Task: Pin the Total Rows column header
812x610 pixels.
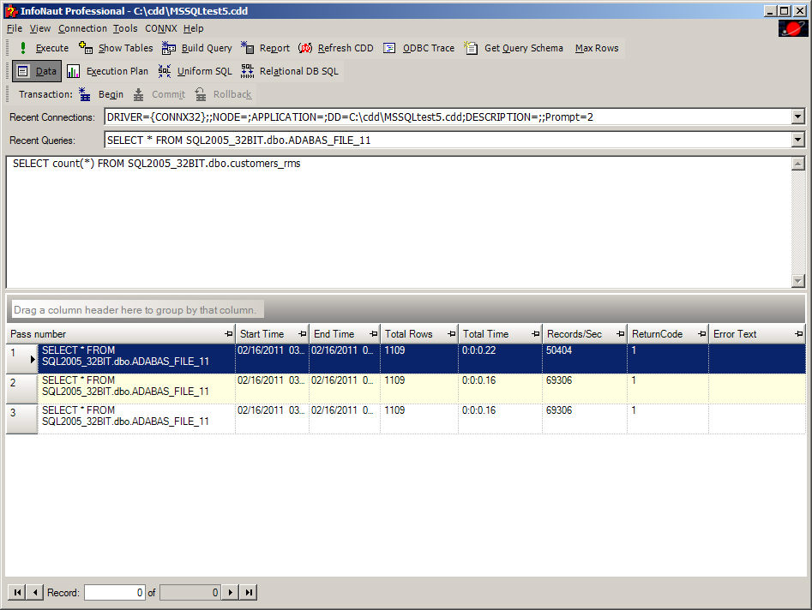Action: pos(451,334)
